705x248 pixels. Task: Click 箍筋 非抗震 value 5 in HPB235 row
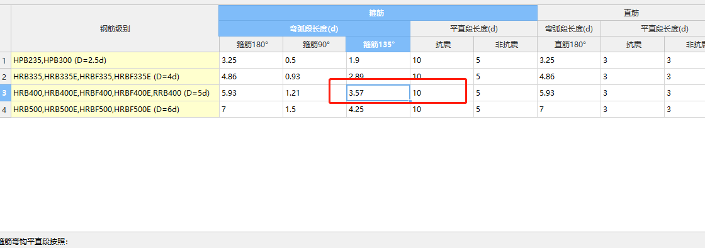[505, 60]
